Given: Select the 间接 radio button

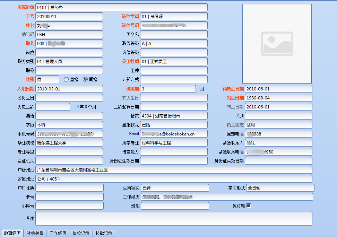Looking at the screenshot, I should (85, 79).
